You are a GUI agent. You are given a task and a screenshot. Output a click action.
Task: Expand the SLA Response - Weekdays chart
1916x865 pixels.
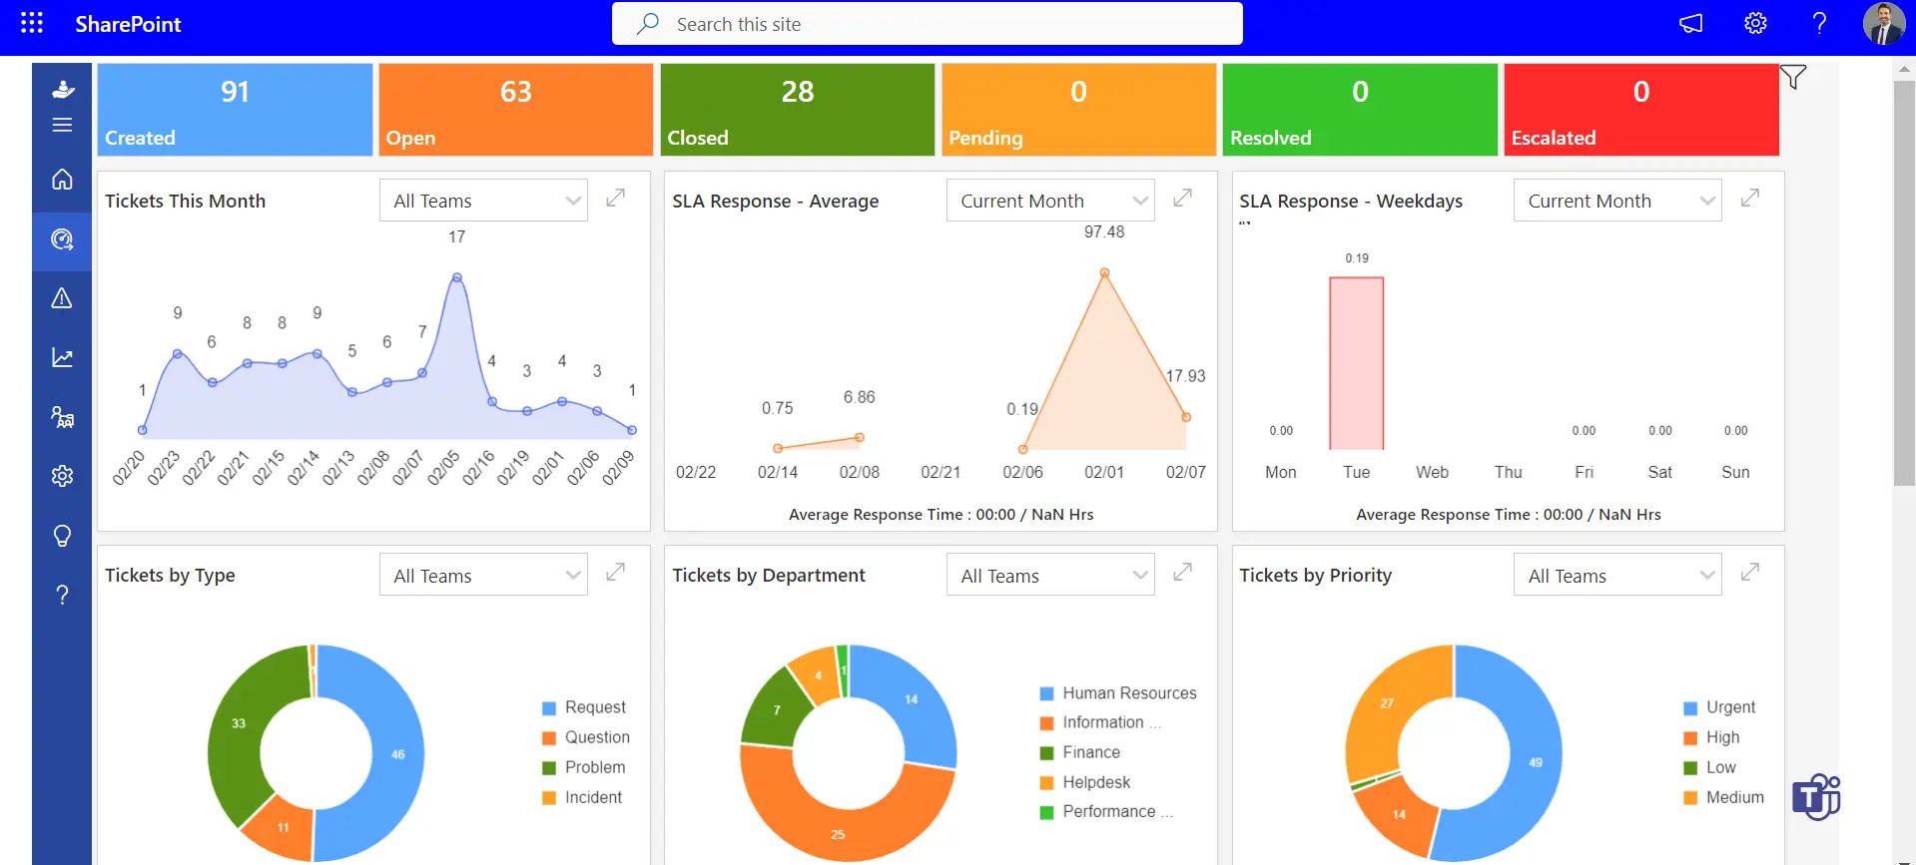tap(1750, 198)
